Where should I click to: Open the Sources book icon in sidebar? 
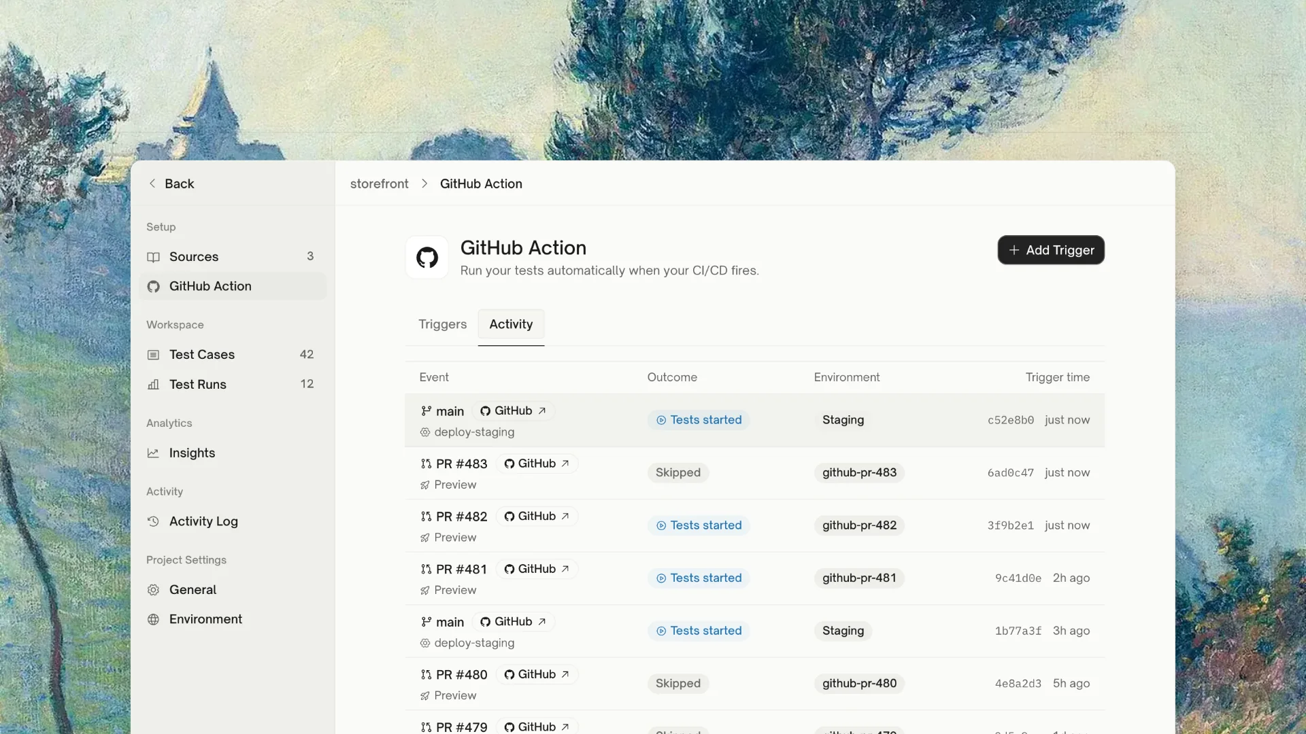pos(154,257)
